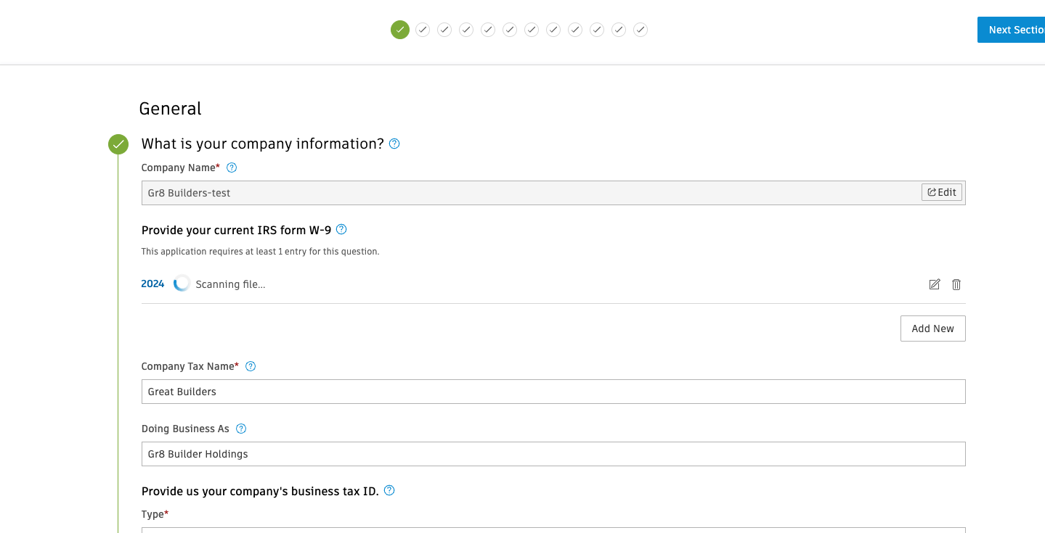Open help icon beside business tax ID question
This screenshot has height=533, width=1045.
(x=389, y=490)
